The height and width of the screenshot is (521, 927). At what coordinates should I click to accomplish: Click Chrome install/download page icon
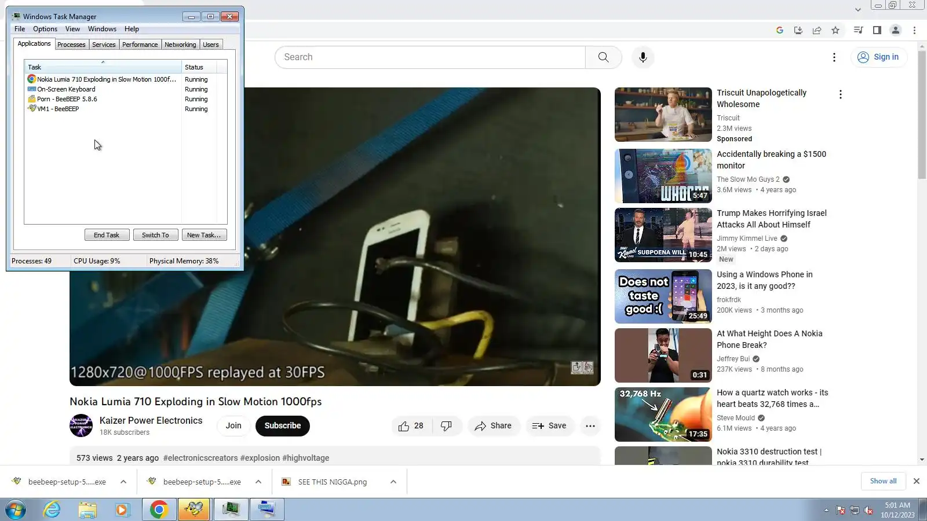798,30
